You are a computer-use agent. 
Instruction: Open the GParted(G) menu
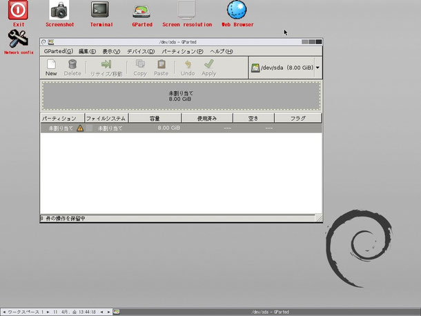58,51
